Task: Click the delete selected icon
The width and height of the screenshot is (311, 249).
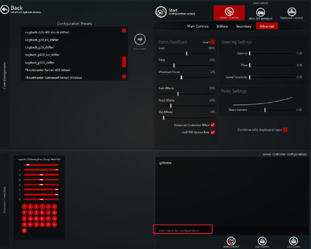Action: click(231, 241)
